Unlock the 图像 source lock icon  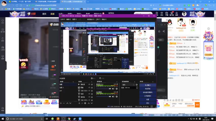[x=92, y=88]
